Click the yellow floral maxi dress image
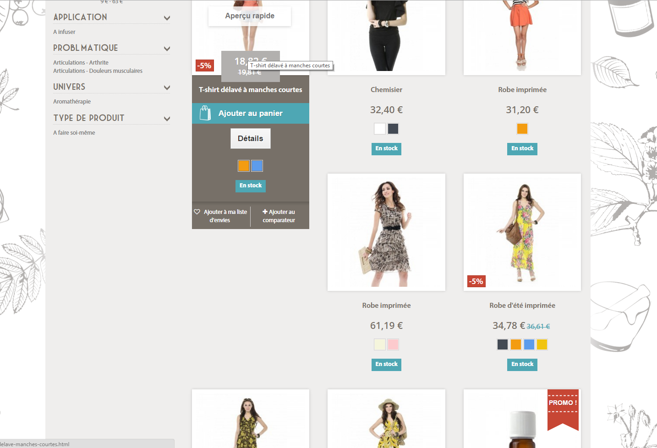Viewport: 657px width, 448px height. 522,232
